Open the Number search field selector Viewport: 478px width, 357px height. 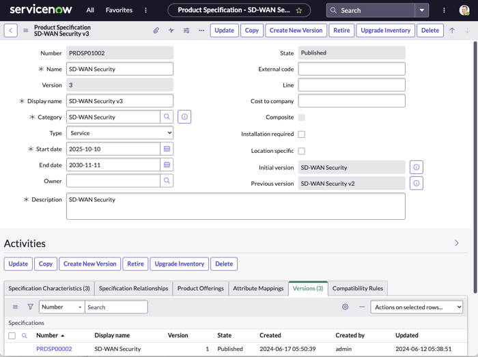(62, 306)
